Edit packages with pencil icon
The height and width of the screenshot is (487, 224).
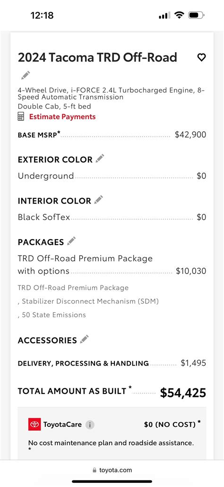click(x=71, y=241)
